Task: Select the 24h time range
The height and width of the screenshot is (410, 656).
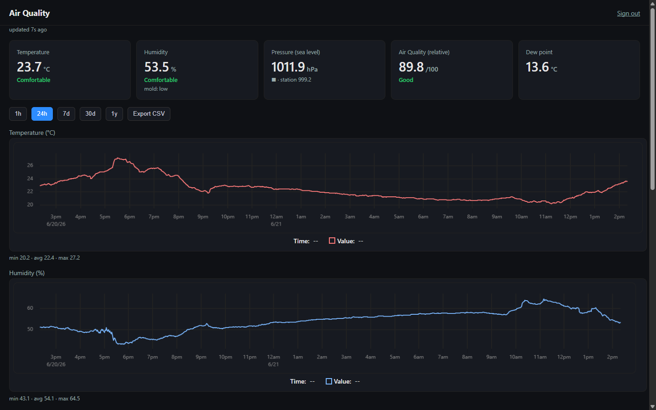Action: [x=42, y=114]
